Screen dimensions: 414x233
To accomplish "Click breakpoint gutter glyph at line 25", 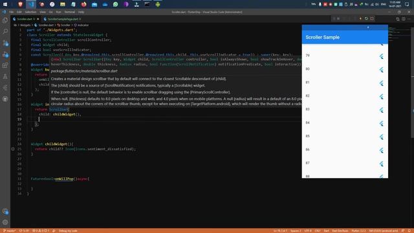I will [13, 149].
